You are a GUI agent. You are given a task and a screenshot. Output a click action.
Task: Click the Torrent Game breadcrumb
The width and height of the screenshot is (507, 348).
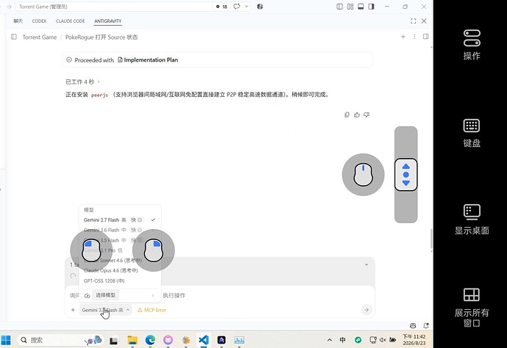click(x=40, y=37)
